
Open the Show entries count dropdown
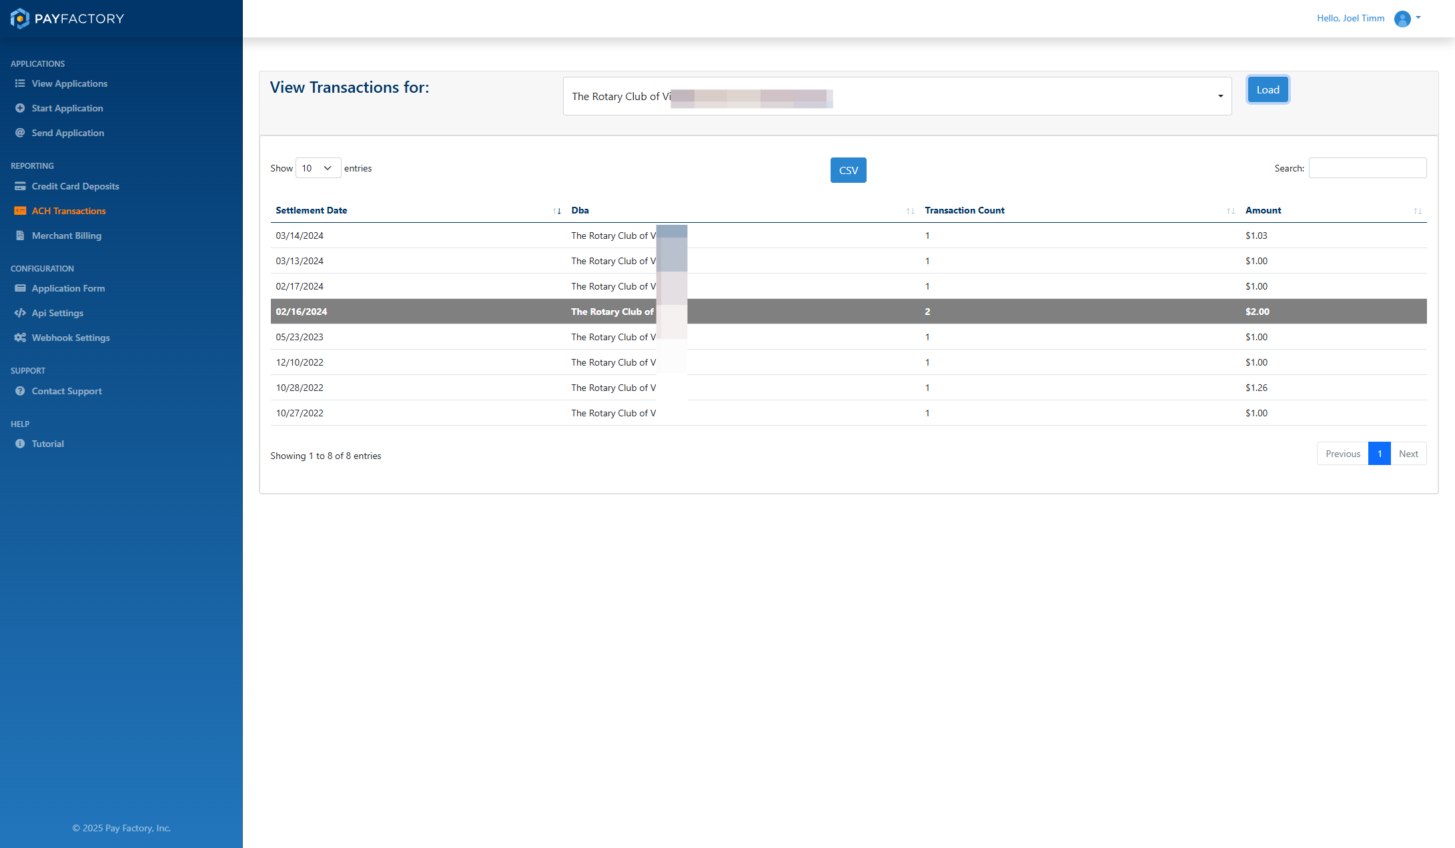[318, 168]
